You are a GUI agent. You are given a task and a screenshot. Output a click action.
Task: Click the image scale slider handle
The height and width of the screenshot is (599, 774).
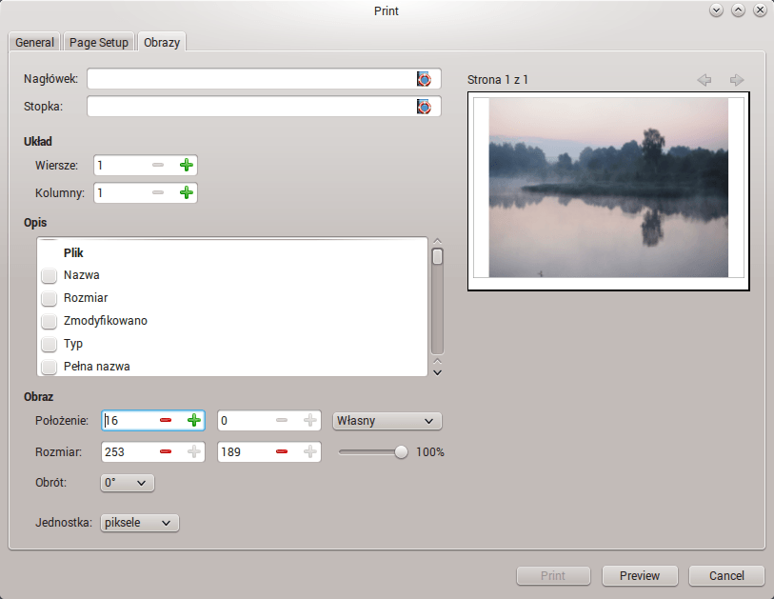[401, 451]
